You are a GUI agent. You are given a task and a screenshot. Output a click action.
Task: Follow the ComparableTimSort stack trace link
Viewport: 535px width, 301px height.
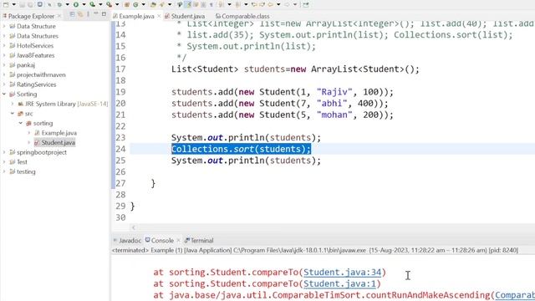[x=515, y=295]
